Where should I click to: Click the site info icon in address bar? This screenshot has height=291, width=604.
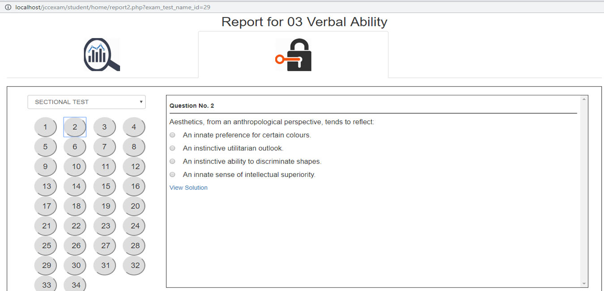point(8,7)
